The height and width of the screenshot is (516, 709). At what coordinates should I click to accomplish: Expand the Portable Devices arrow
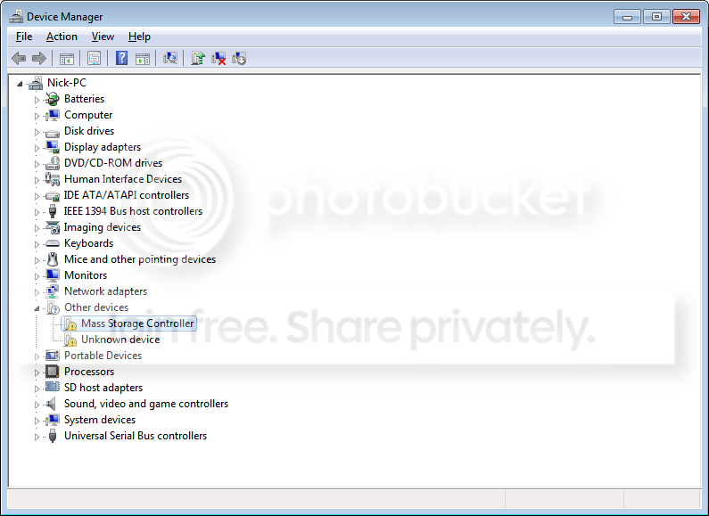click(37, 356)
